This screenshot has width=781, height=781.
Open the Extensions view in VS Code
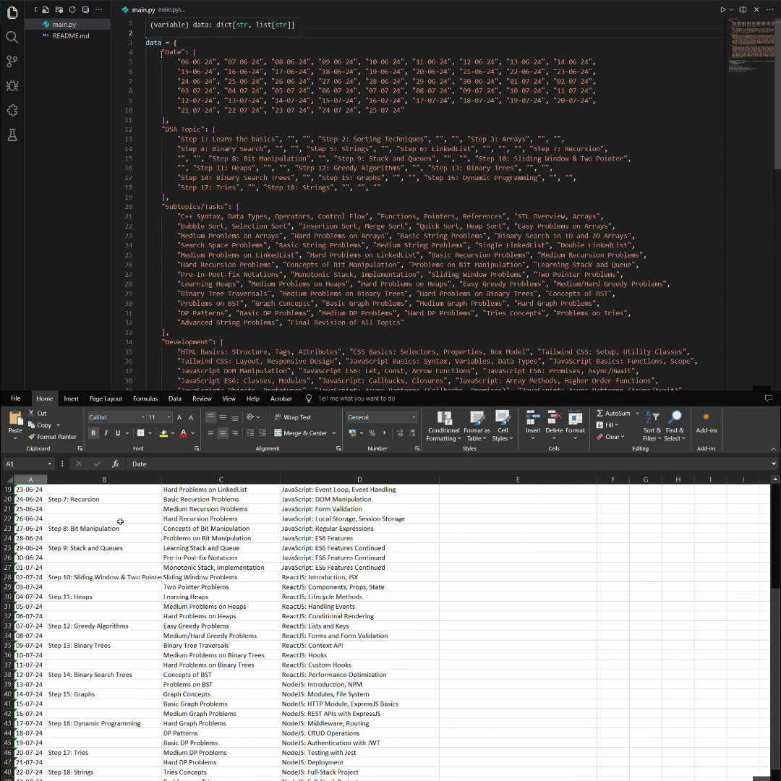12,110
